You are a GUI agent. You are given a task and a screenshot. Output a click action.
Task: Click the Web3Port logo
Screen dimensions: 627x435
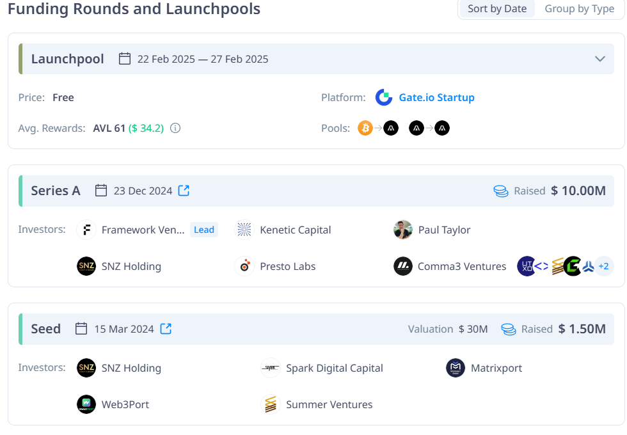click(x=86, y=404)
